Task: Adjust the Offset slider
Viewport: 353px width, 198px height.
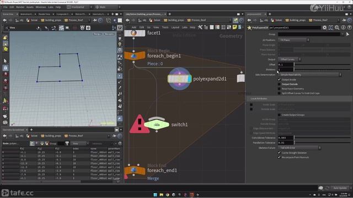Action: (322, 64)
